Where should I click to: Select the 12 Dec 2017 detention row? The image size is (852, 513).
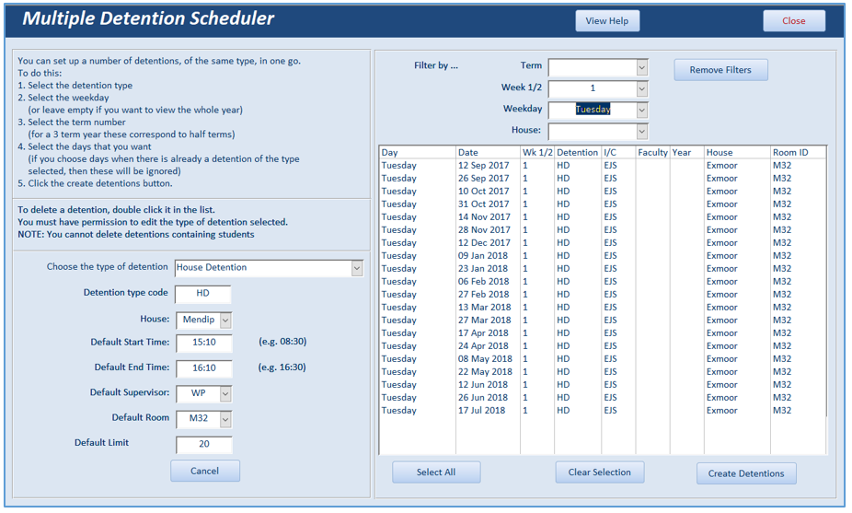pyautogui.click(x=603, y=242)
